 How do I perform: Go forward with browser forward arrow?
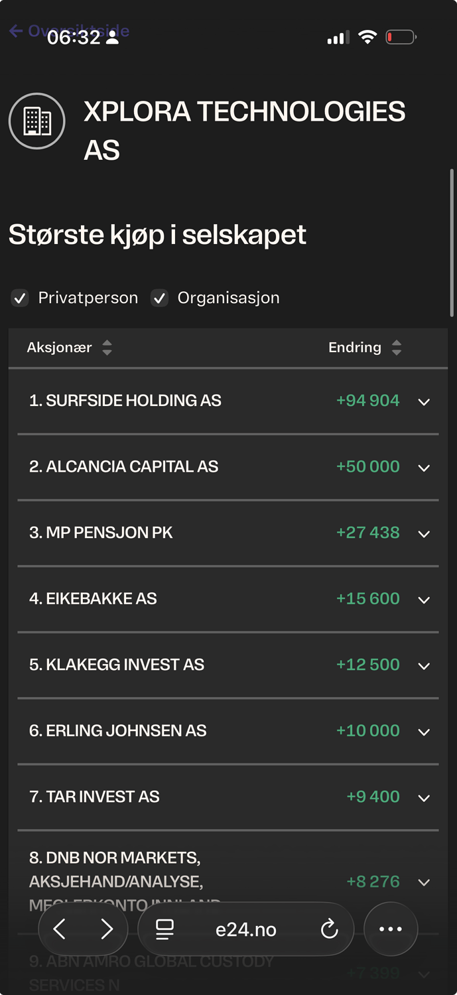click(107, 929)
